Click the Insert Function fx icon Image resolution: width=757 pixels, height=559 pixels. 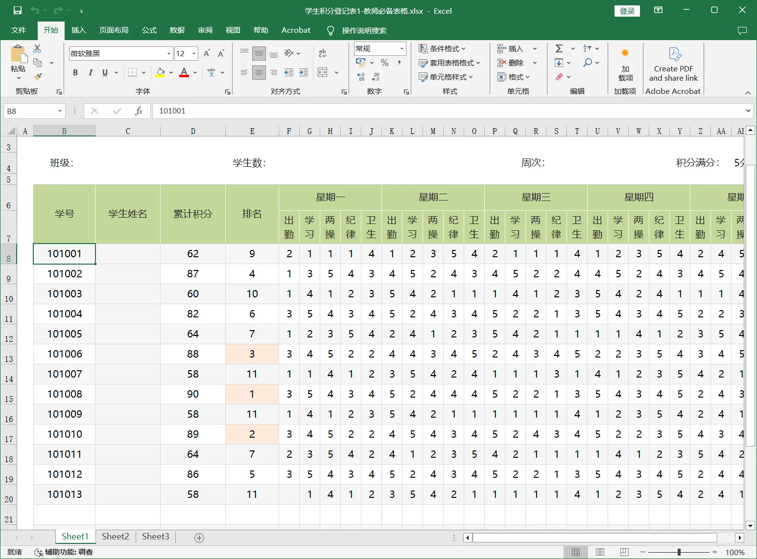tap(139, 111)
